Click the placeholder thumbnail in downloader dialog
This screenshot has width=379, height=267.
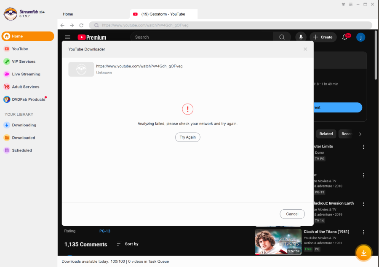click(x=81, y=69)
